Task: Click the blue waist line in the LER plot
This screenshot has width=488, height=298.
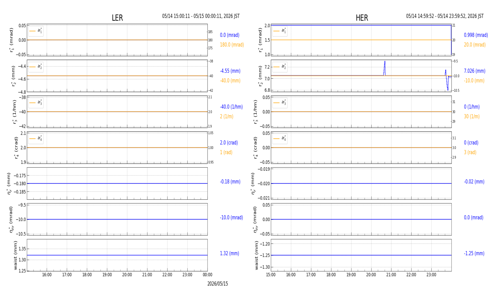Action: tap(117, 255)
